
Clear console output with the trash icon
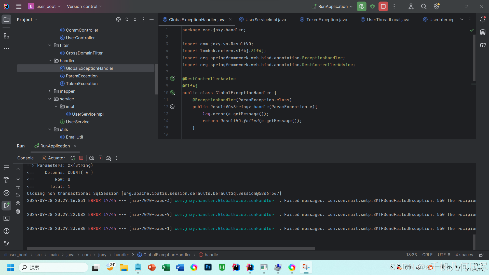coord(18,211)
